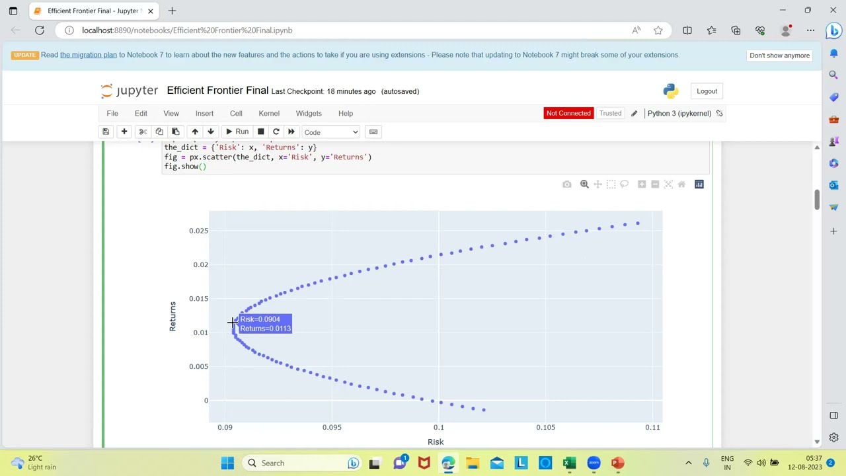This screenshot has height=476, width=846.
Task: Autoscale the plot axes
Action: pos(668,184)
